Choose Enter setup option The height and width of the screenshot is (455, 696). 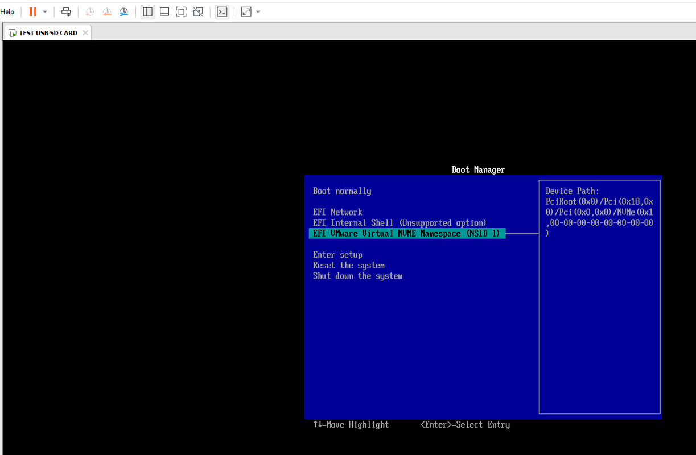tap(337, 255)
